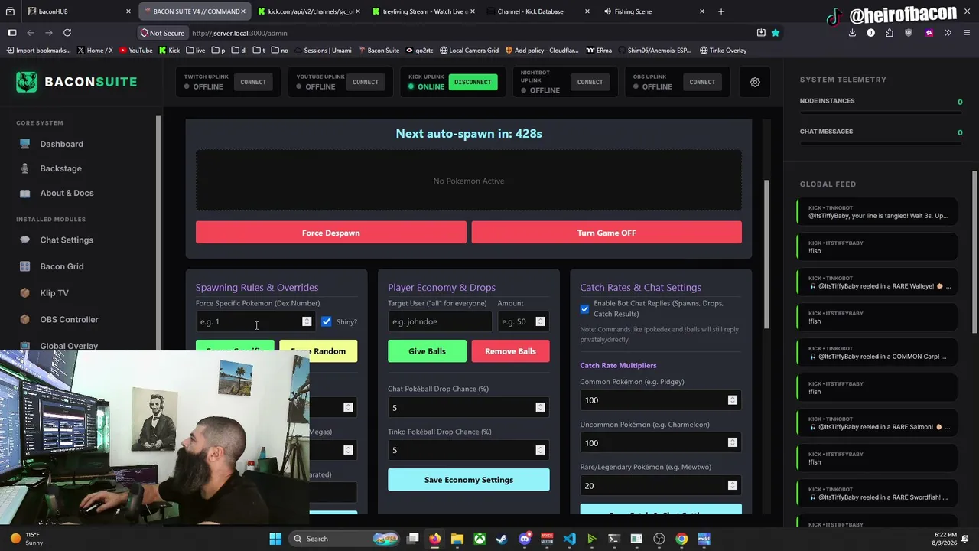
Task: Click the BaconSuite logo icon
Action: (x=27, y=82)
